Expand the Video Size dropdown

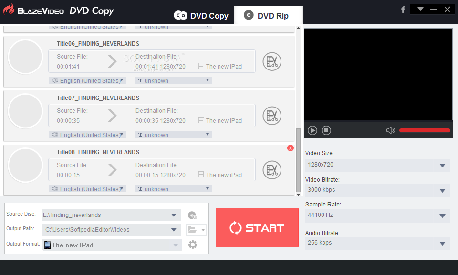[442, 166]
